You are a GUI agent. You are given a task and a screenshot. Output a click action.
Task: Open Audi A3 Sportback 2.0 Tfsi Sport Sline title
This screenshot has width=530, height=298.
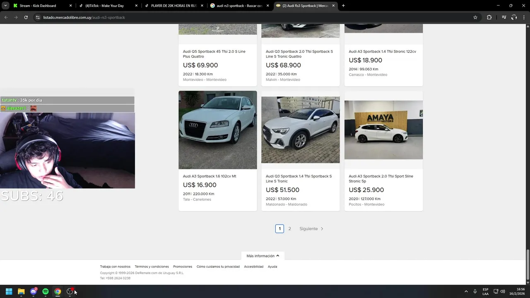tap(381, 179)
